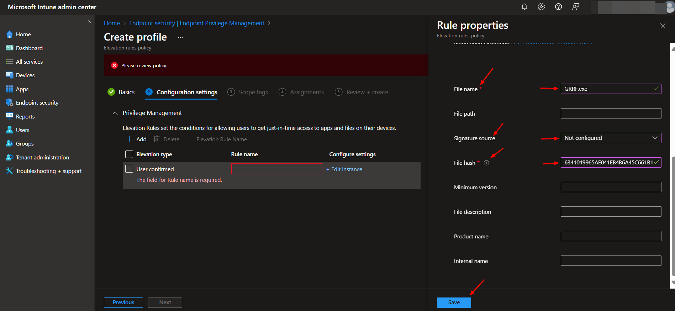The image size is (675, 311).
Task: Click Learn more about elevation rules link
Action: point(551,43)
